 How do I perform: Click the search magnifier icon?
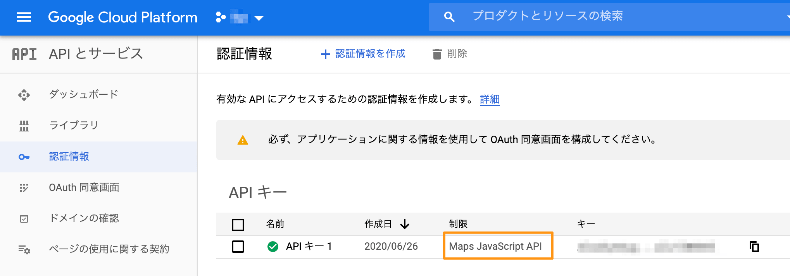click(x=449, y=17)
